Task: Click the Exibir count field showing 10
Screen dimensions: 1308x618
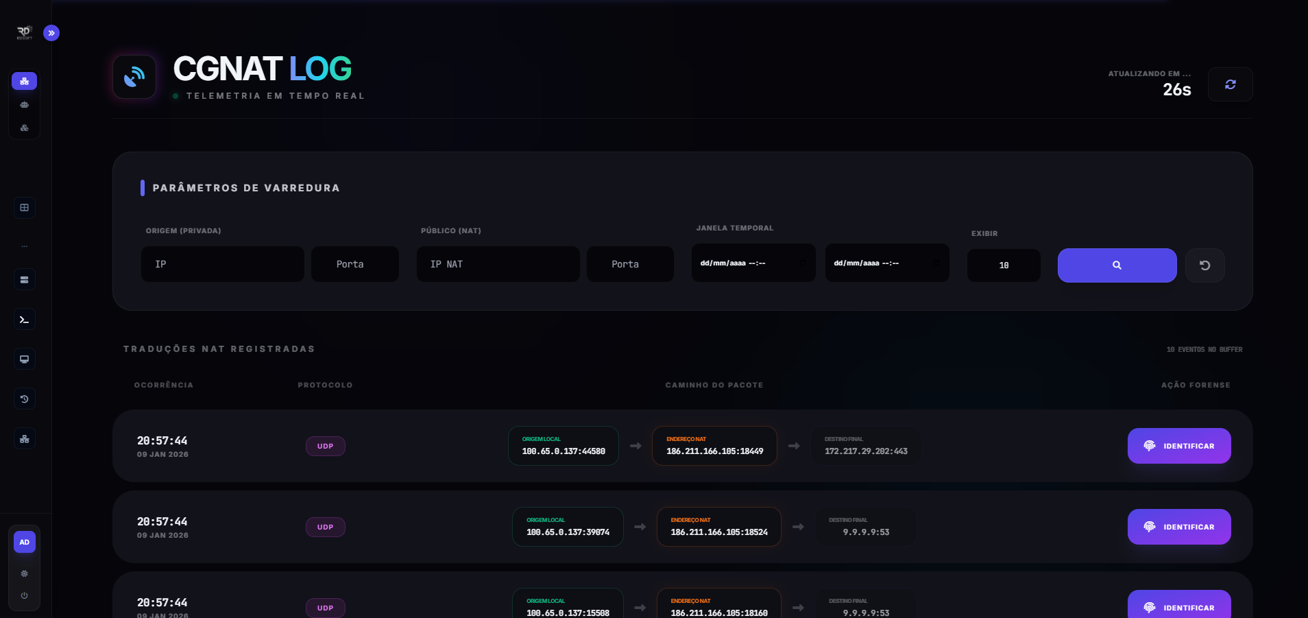Action: [1004, 265]
